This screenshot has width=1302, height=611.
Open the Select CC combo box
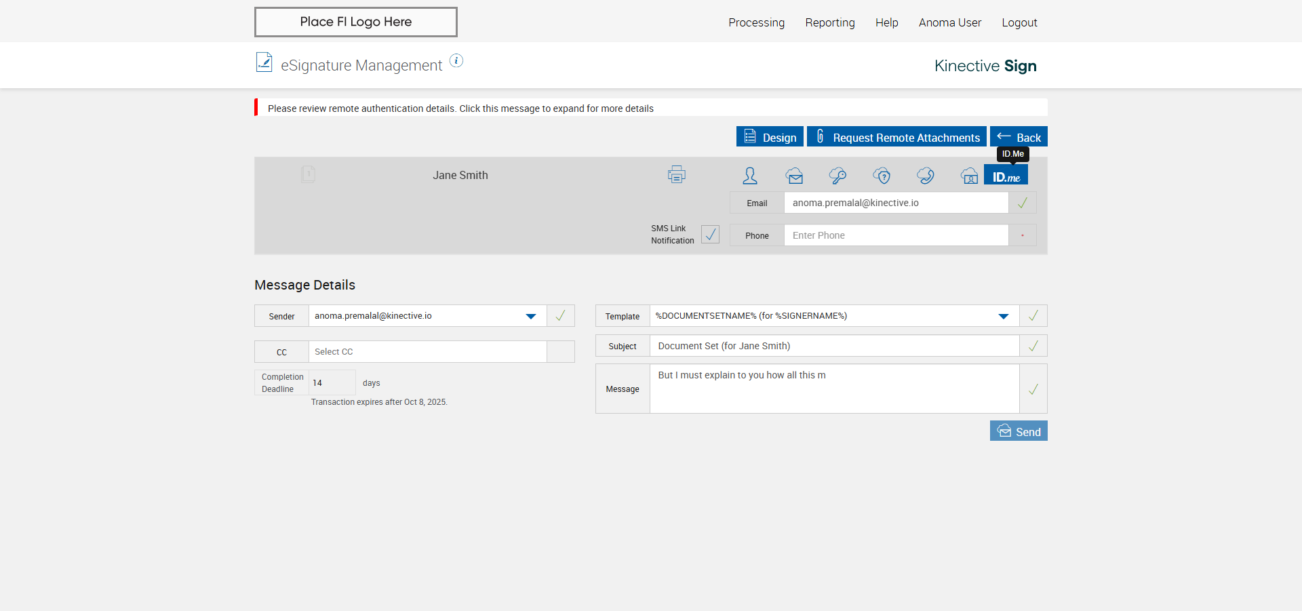click(427, 352)
